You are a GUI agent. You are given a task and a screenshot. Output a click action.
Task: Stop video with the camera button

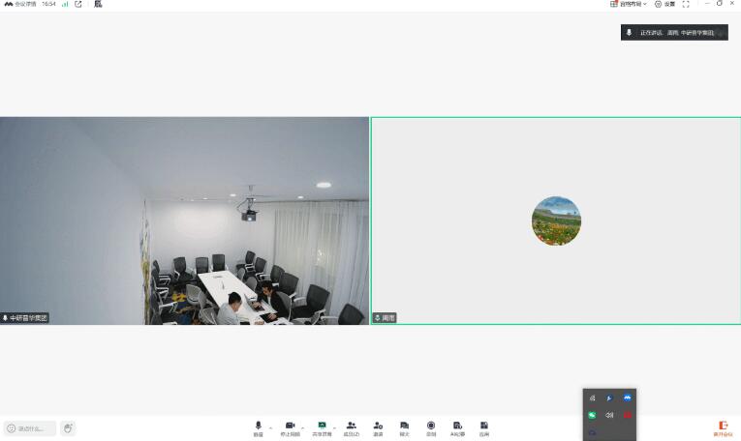(x=290, y=426)
